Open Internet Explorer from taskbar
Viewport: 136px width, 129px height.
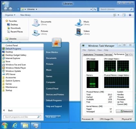[x=15, y=125]
